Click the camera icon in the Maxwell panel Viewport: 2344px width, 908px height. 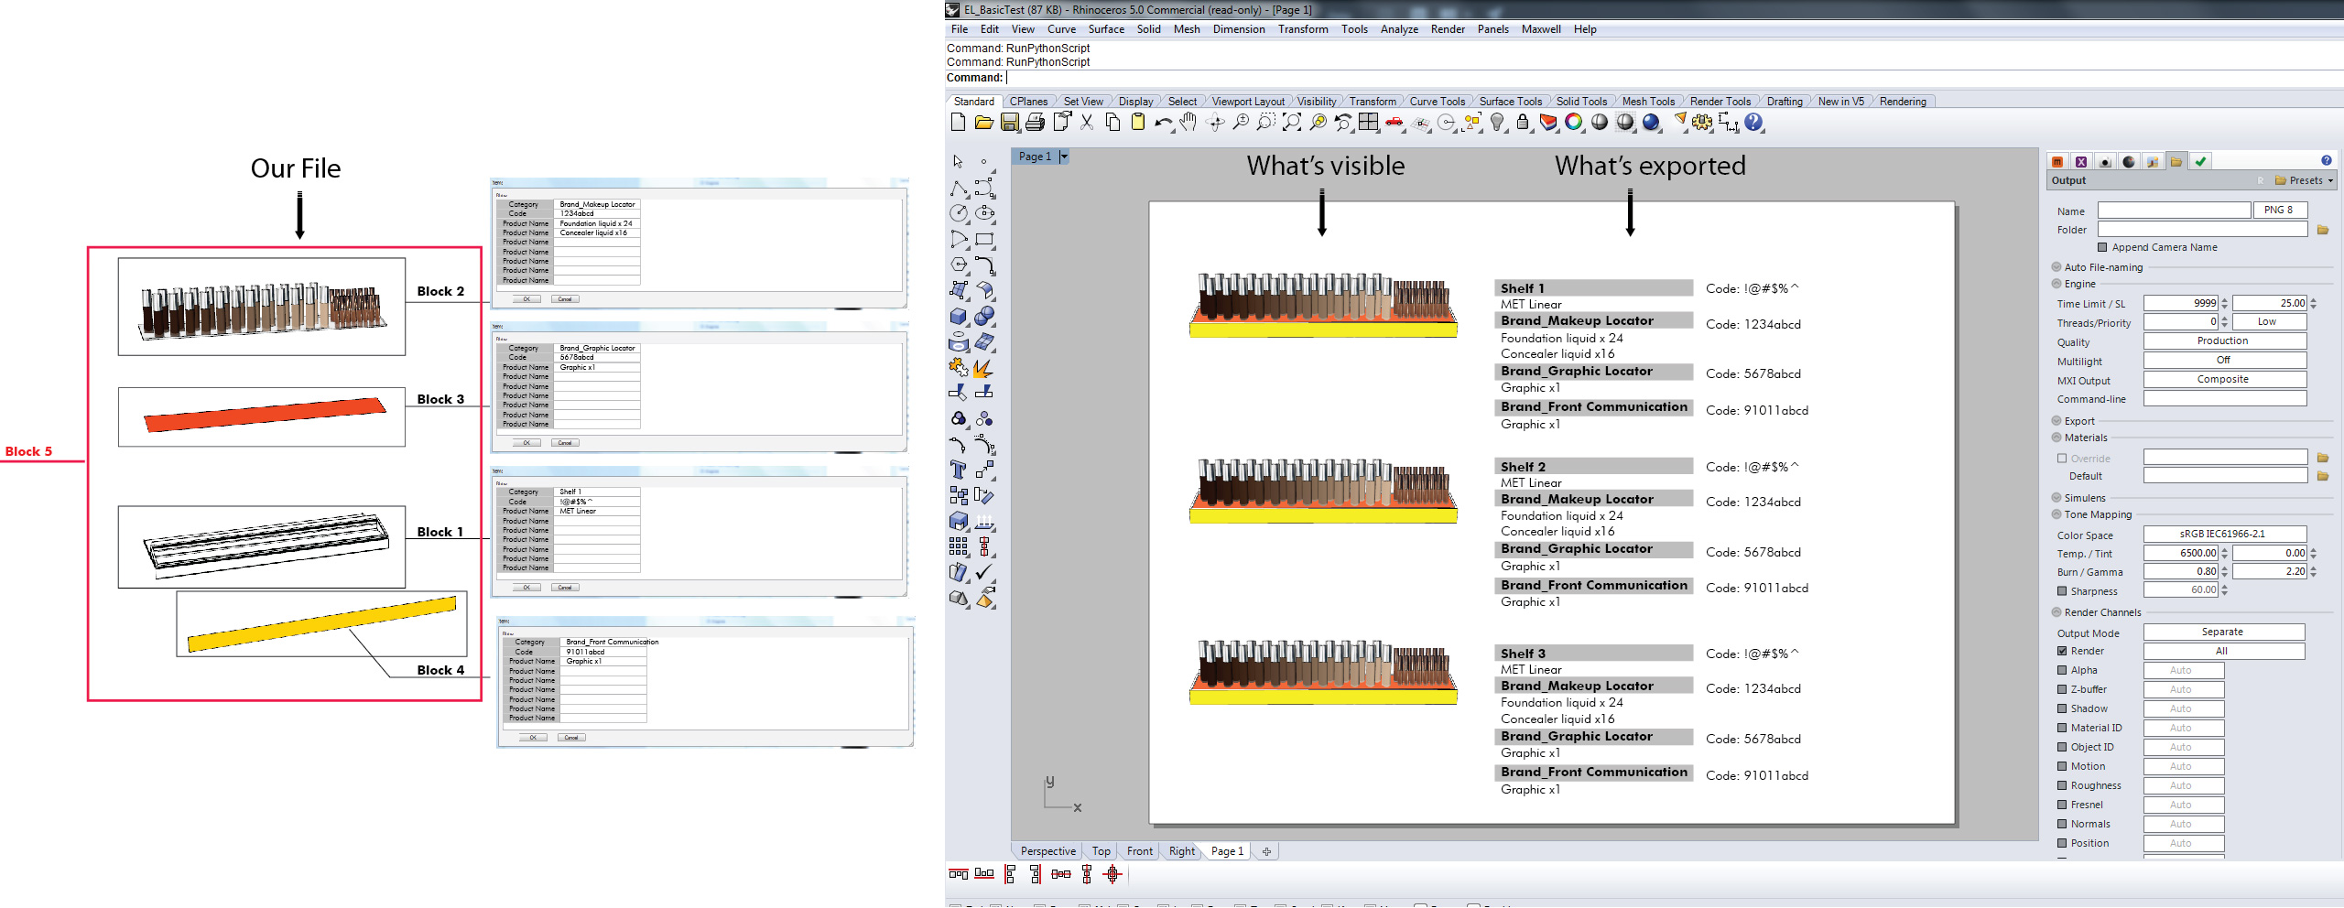point(2104,161)
